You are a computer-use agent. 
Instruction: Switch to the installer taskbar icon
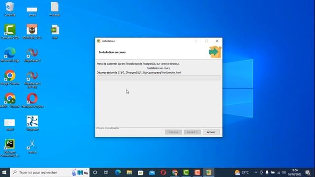coord(209,173)
